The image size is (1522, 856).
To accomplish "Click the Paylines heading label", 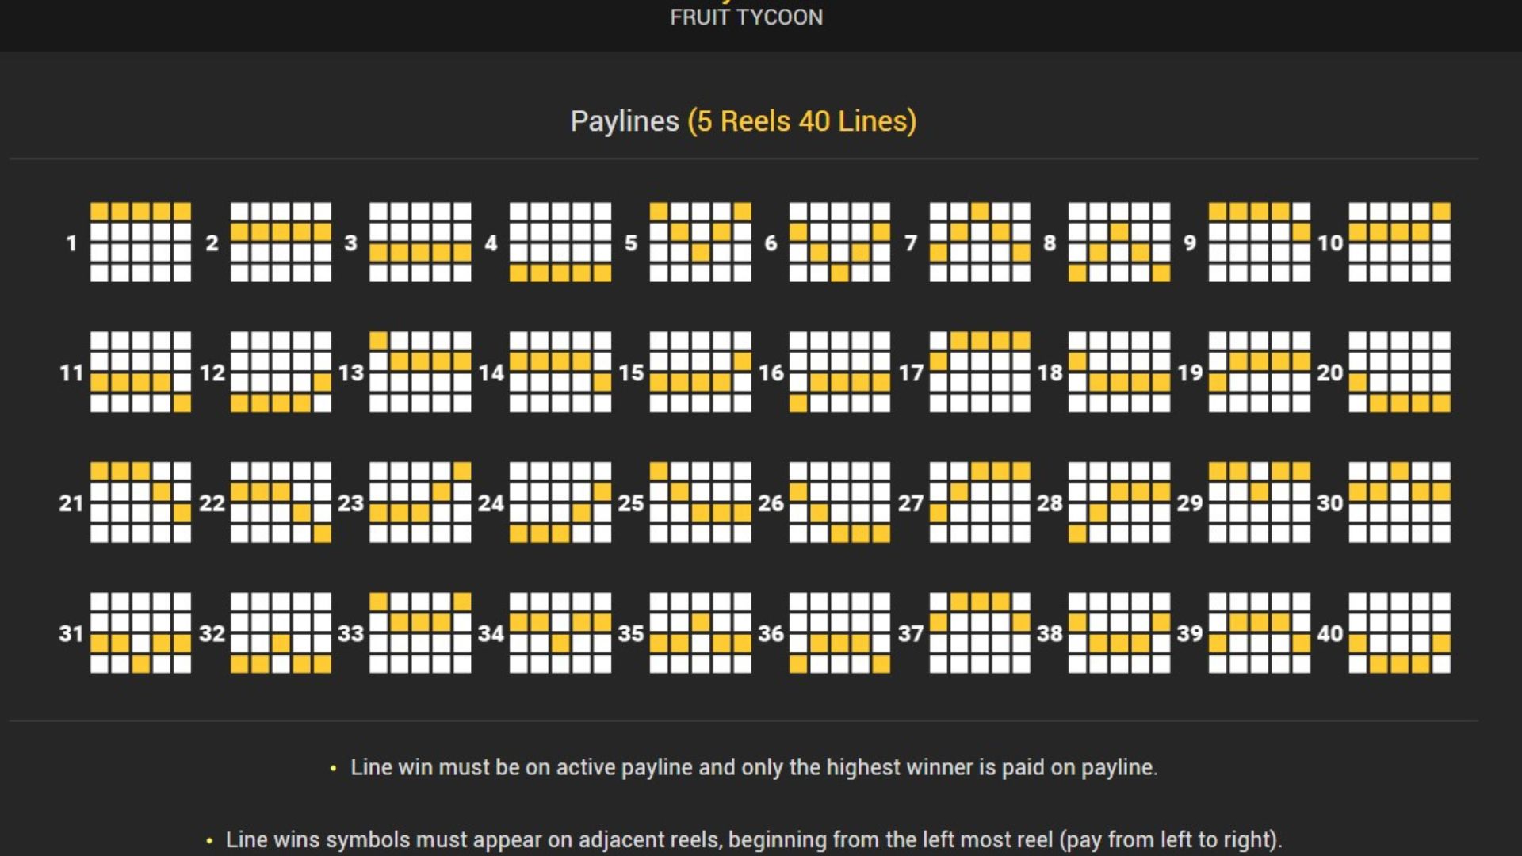I will [x=625, y=121].
